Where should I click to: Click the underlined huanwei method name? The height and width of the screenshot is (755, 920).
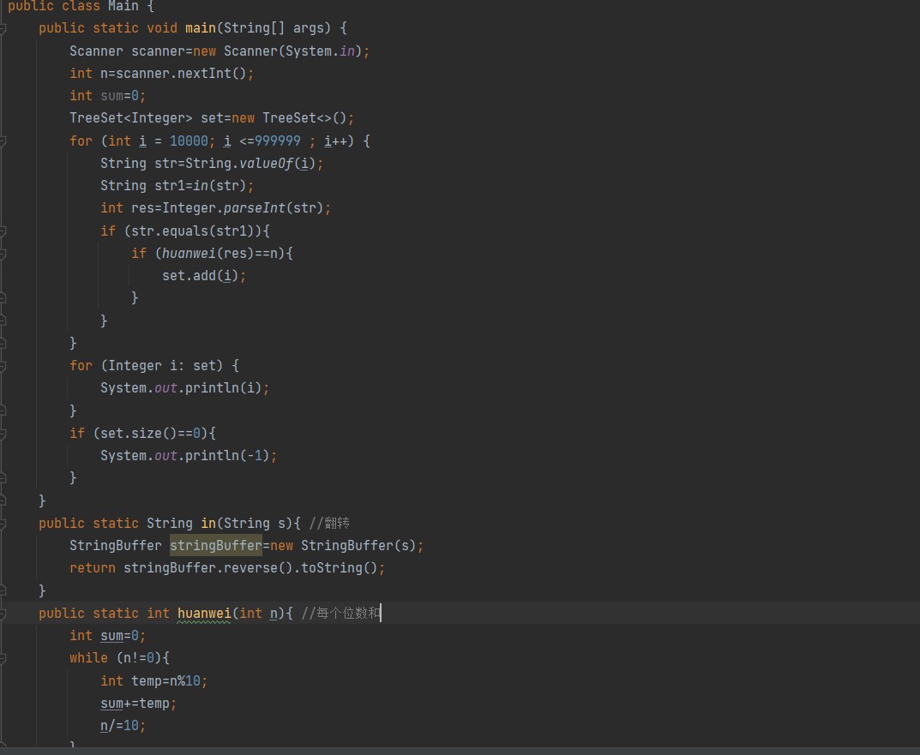click(204, 613)
